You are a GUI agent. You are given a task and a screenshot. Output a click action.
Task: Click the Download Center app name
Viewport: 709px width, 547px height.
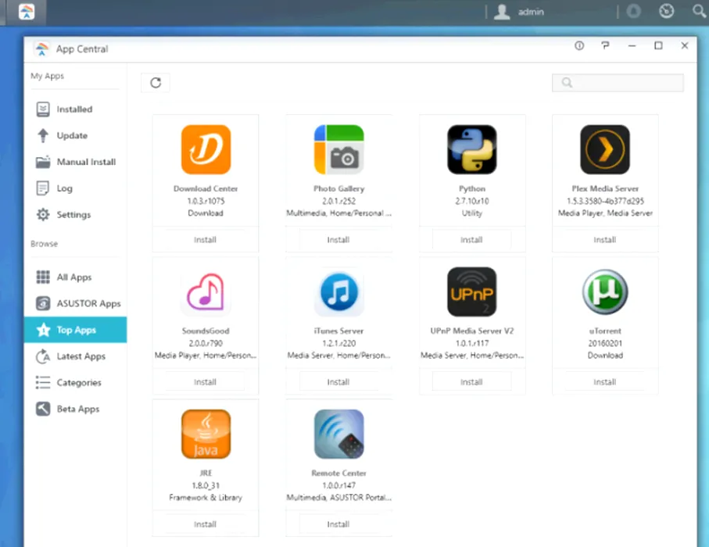coord(206,188)
